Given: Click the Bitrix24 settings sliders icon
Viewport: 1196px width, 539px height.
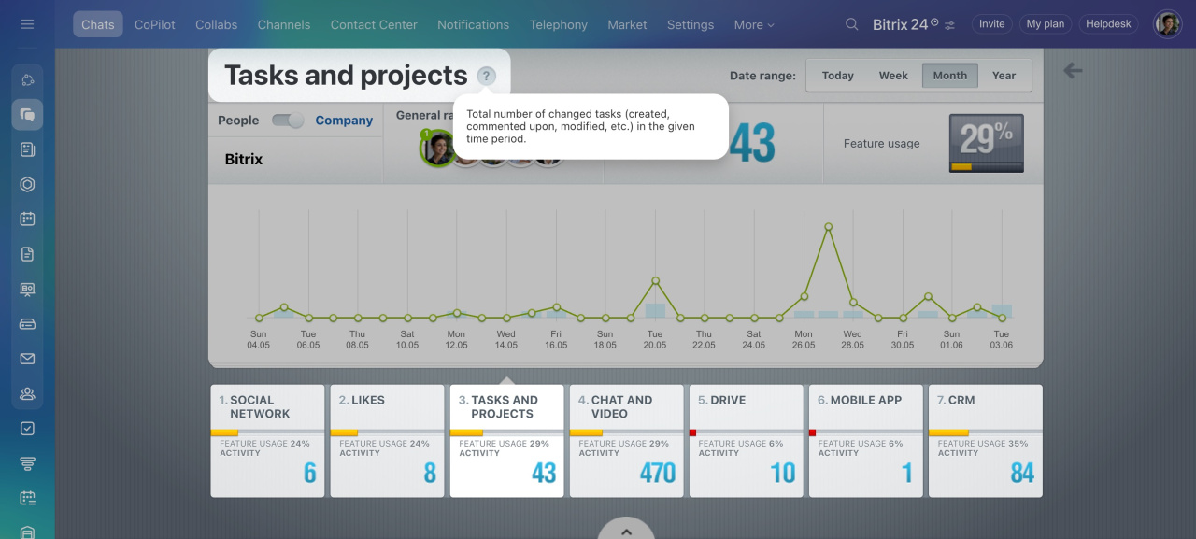Looking at the screenshot, I should (950, 25).
